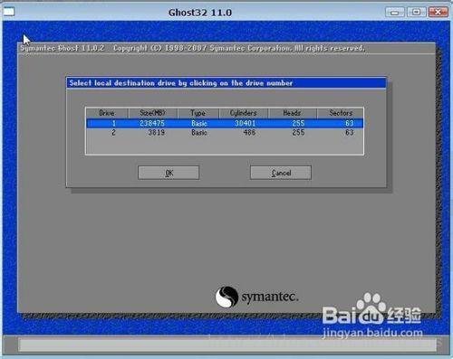Image resolution: width=453 pixels, height=359 pixels.
Task: Click the Drive column header
Action: click(107, 113)
